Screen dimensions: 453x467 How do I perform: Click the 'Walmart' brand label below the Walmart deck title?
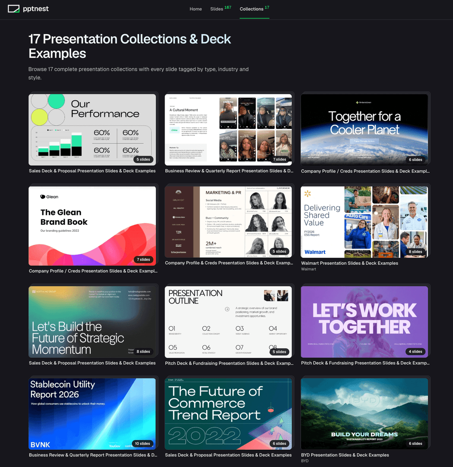[x=308, y=269]
